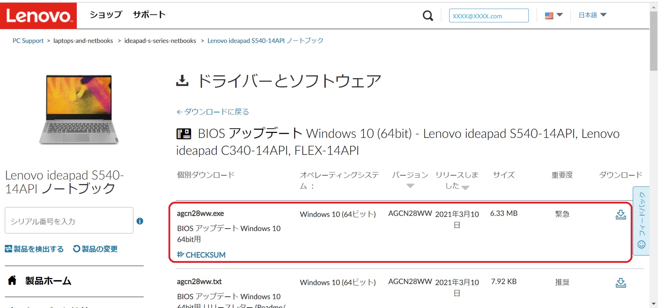Image resolution: width=658 pixels, height=308 pixels.
Task: Open the サポート menu
Action: tap(149, 14)
